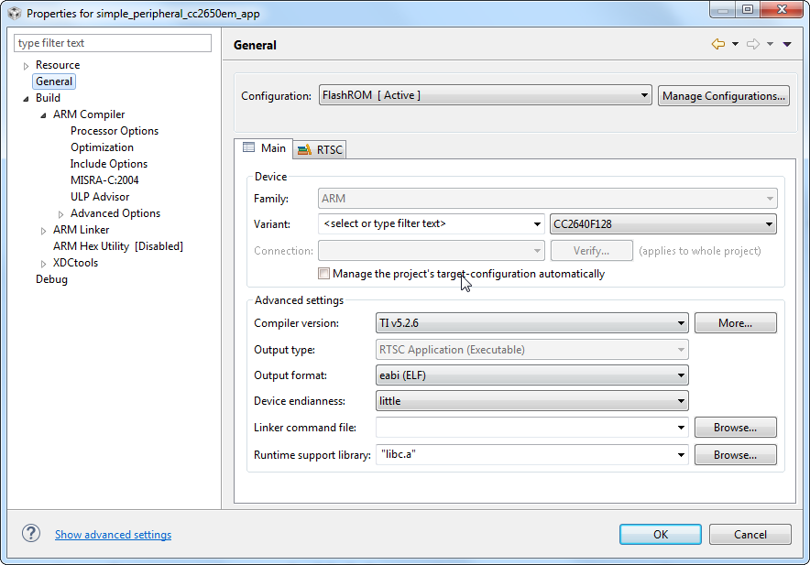Expand the XDCtools tree node
Screen dimensions: 810x565
click(x=43, y=264)
